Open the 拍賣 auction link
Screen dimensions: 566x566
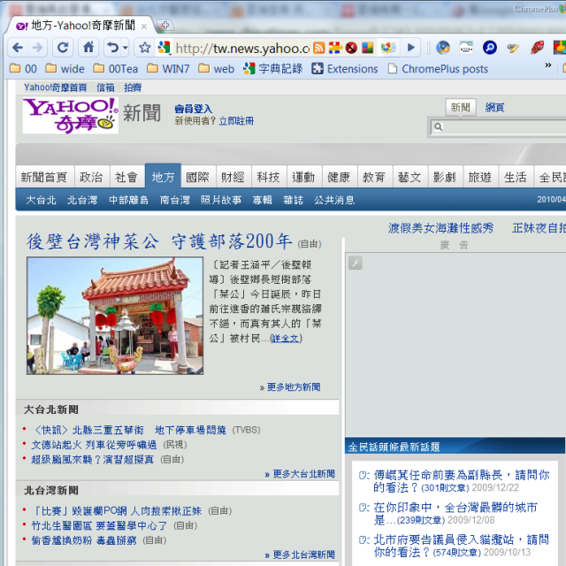(133, 88)
